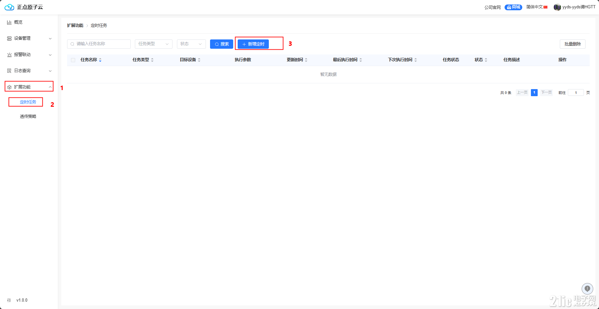599x309 pixels.
Task: Click the user avatar icon
Action: click(557, 7)
